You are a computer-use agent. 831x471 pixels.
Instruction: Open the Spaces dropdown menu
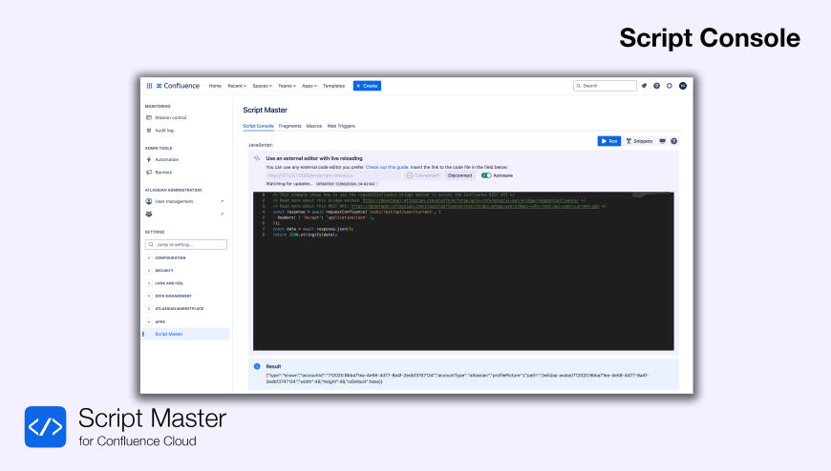263,86
